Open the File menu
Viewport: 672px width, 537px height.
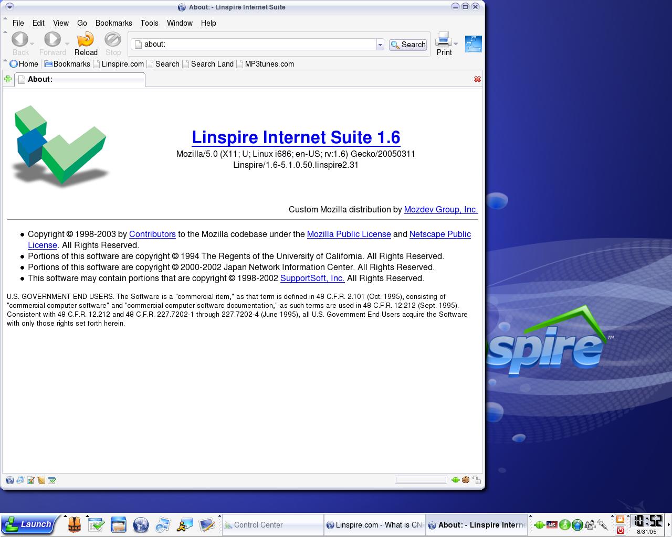(18, 23)
